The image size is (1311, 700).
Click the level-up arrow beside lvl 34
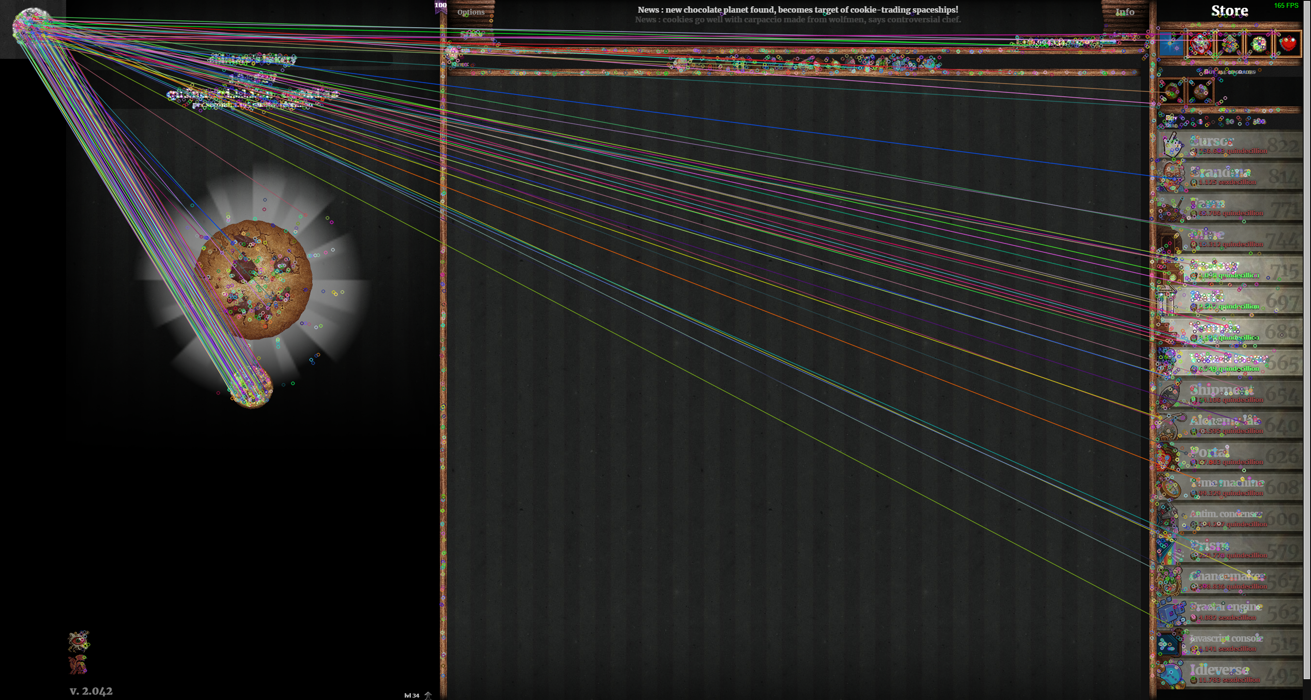427,695
